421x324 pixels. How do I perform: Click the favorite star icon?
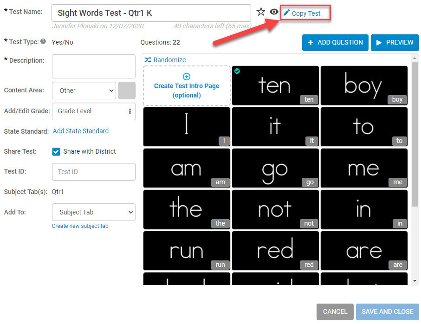[x=260, y=12]
